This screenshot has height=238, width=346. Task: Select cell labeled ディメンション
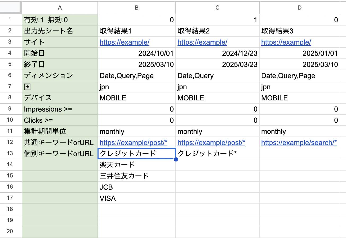[x=60, y=75]
